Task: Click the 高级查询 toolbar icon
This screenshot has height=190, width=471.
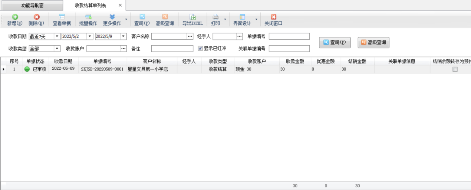Action: pos(165,17)
